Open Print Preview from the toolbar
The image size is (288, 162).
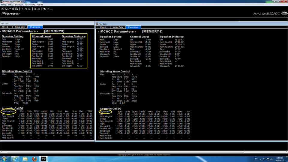(16, 9)
